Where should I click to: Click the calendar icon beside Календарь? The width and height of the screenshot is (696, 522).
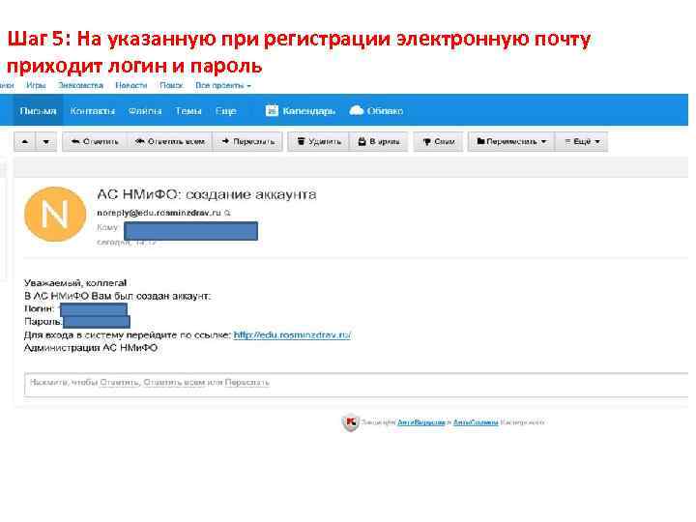click(272, 110)
